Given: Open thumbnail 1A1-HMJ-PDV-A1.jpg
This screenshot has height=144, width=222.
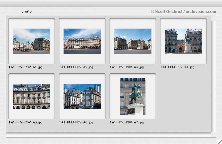Looking at the screenshot, I should (x=32, y=41).
